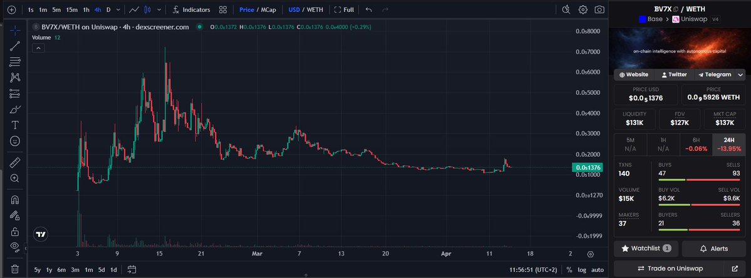Toggle percentage scale mode
Screen dimensions: 751x278
[x=569, y=270]
